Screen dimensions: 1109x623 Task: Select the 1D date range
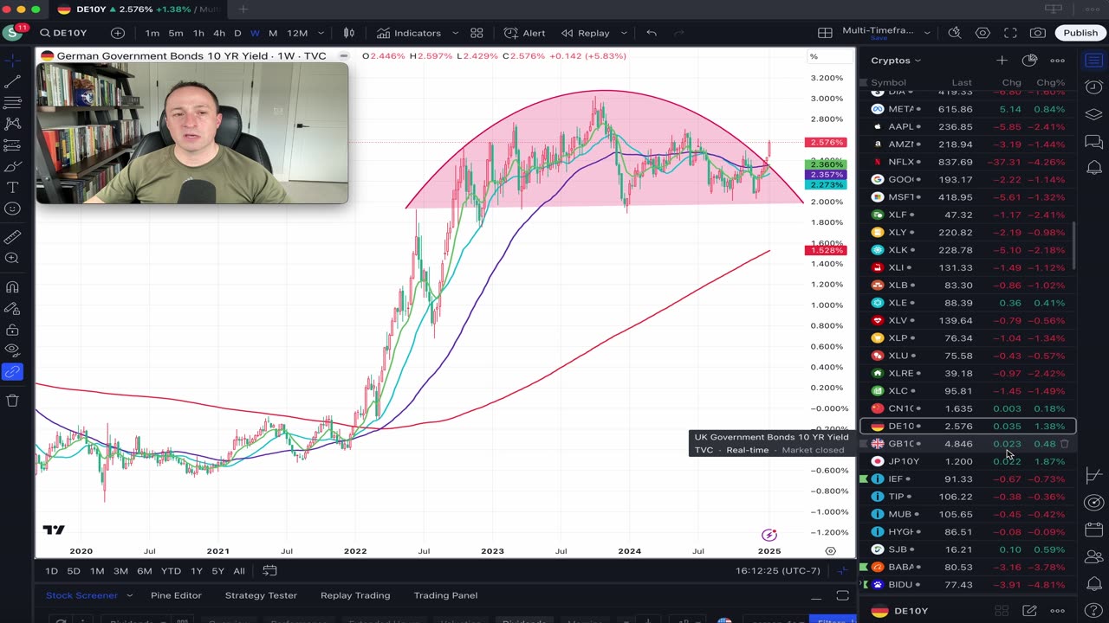pyautogui.click(x=51, y=571)
